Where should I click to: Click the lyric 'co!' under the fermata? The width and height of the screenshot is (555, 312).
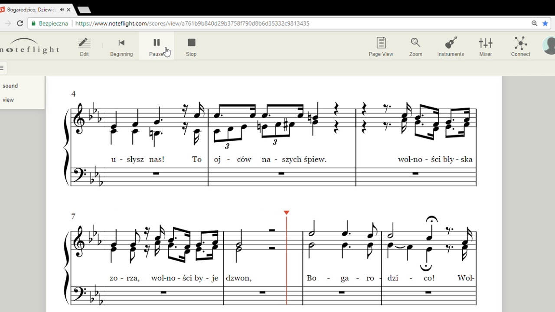429,278
